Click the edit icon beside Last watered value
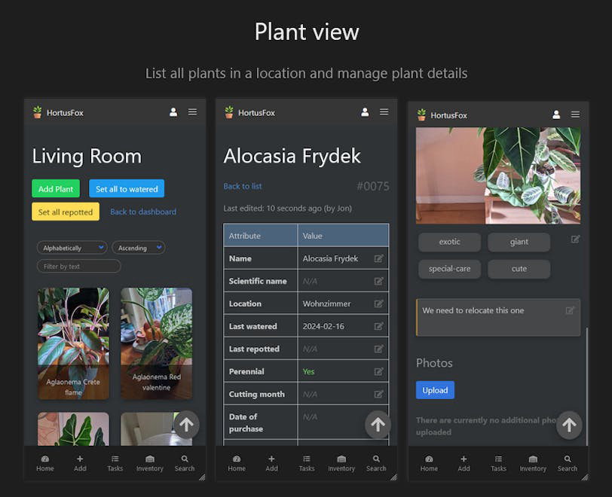The image size is (612, 497). 379,326
